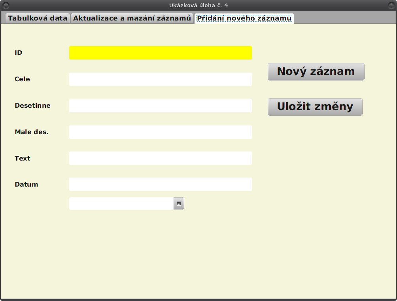Select the Text input field
This screenshot has height=301, width=397.
[160, 158]
